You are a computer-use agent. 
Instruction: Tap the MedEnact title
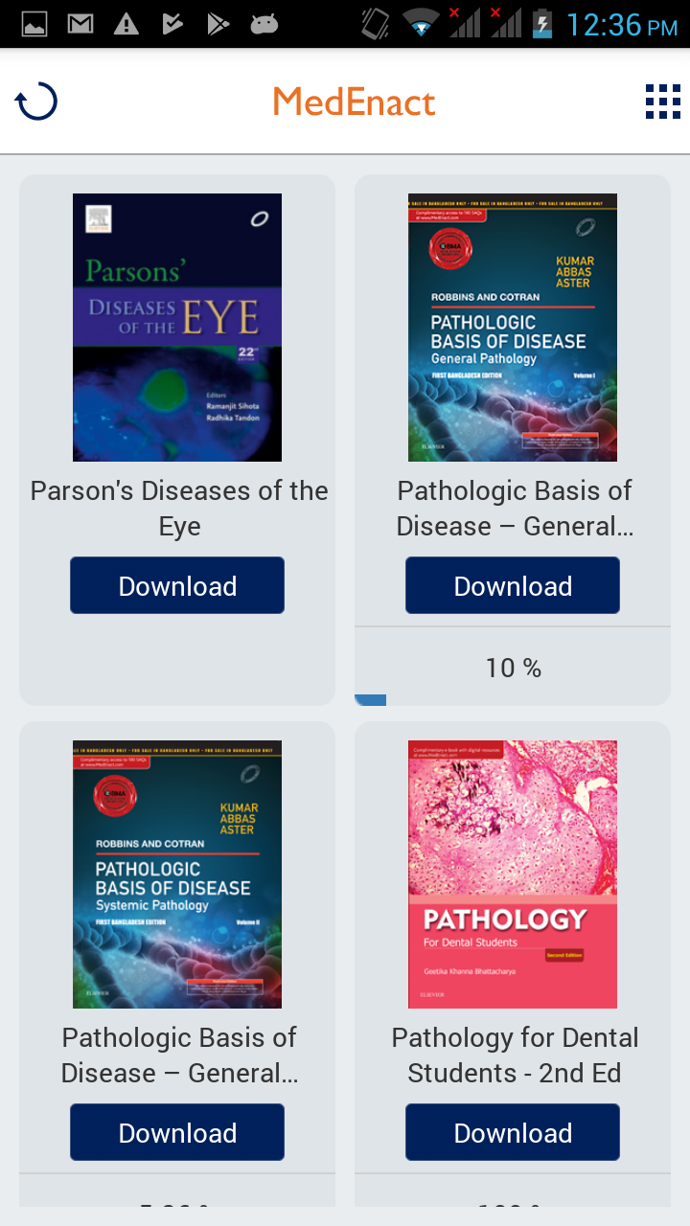click(354, 102)
